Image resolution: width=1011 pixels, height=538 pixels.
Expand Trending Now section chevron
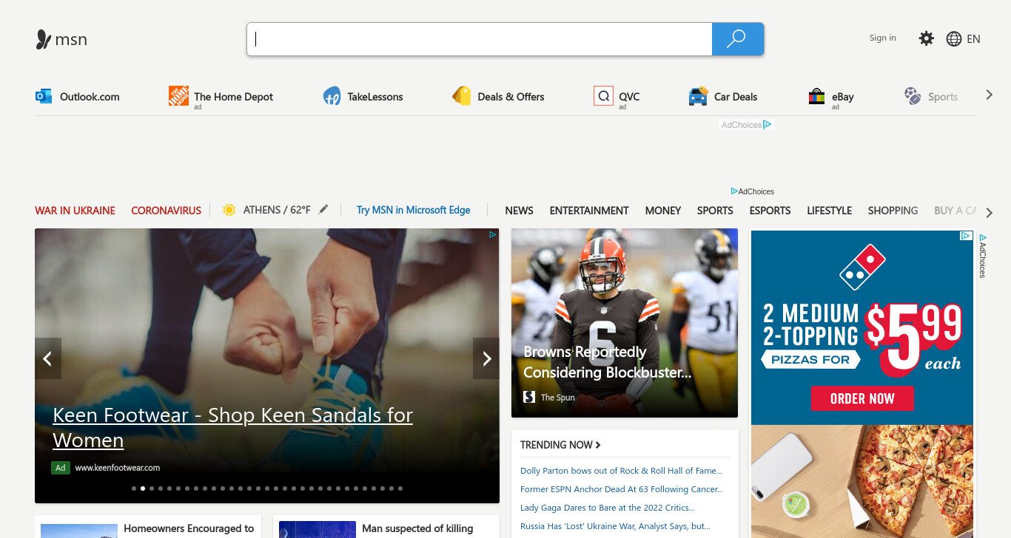(598, 445)
